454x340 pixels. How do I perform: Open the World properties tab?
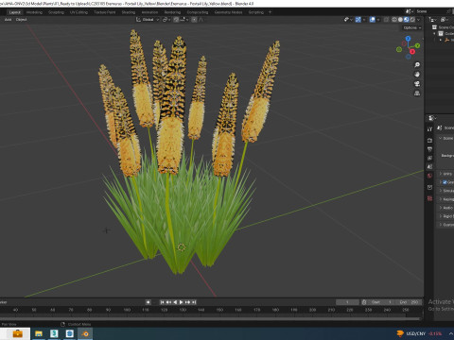pyautogui.click(x=429, y=176)
